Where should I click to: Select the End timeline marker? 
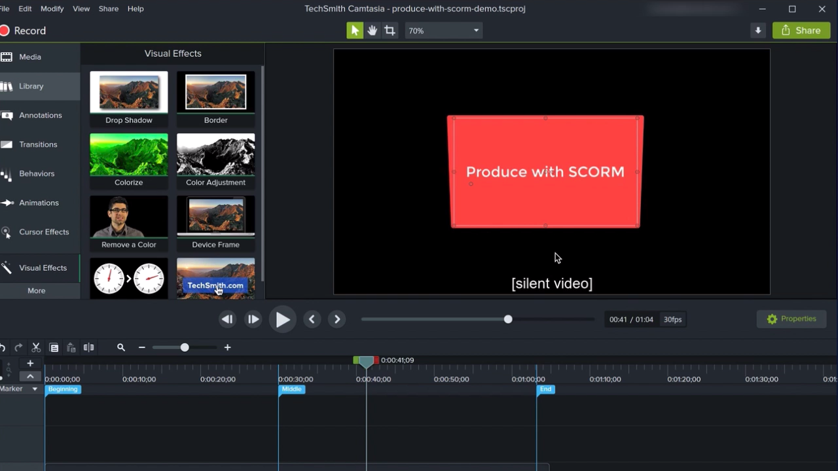point(545,389)
